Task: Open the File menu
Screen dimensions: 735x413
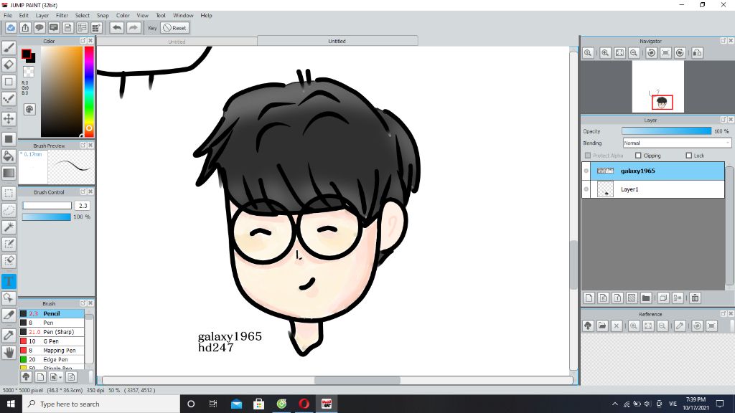Action: pyautogui.click(x=8, y=16)
